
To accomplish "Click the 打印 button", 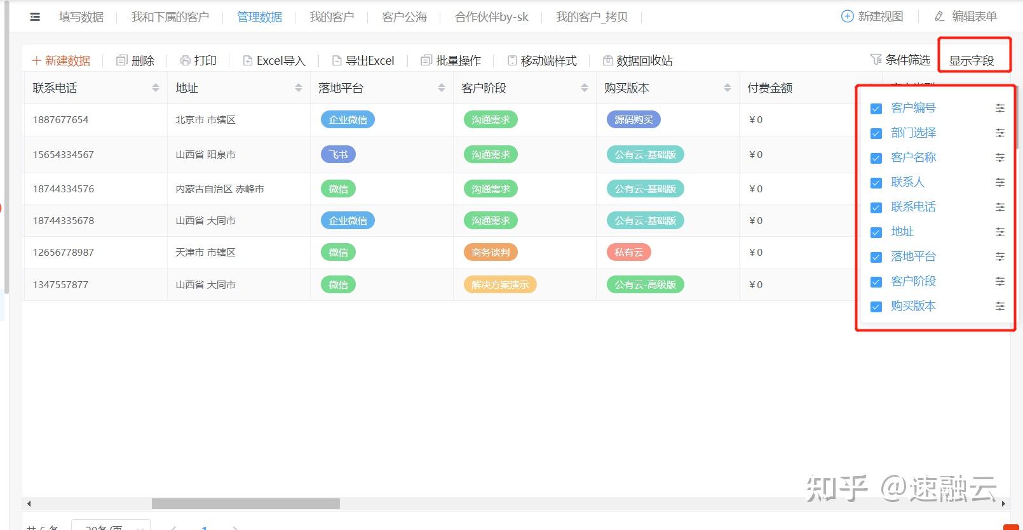I will [198, 60].
